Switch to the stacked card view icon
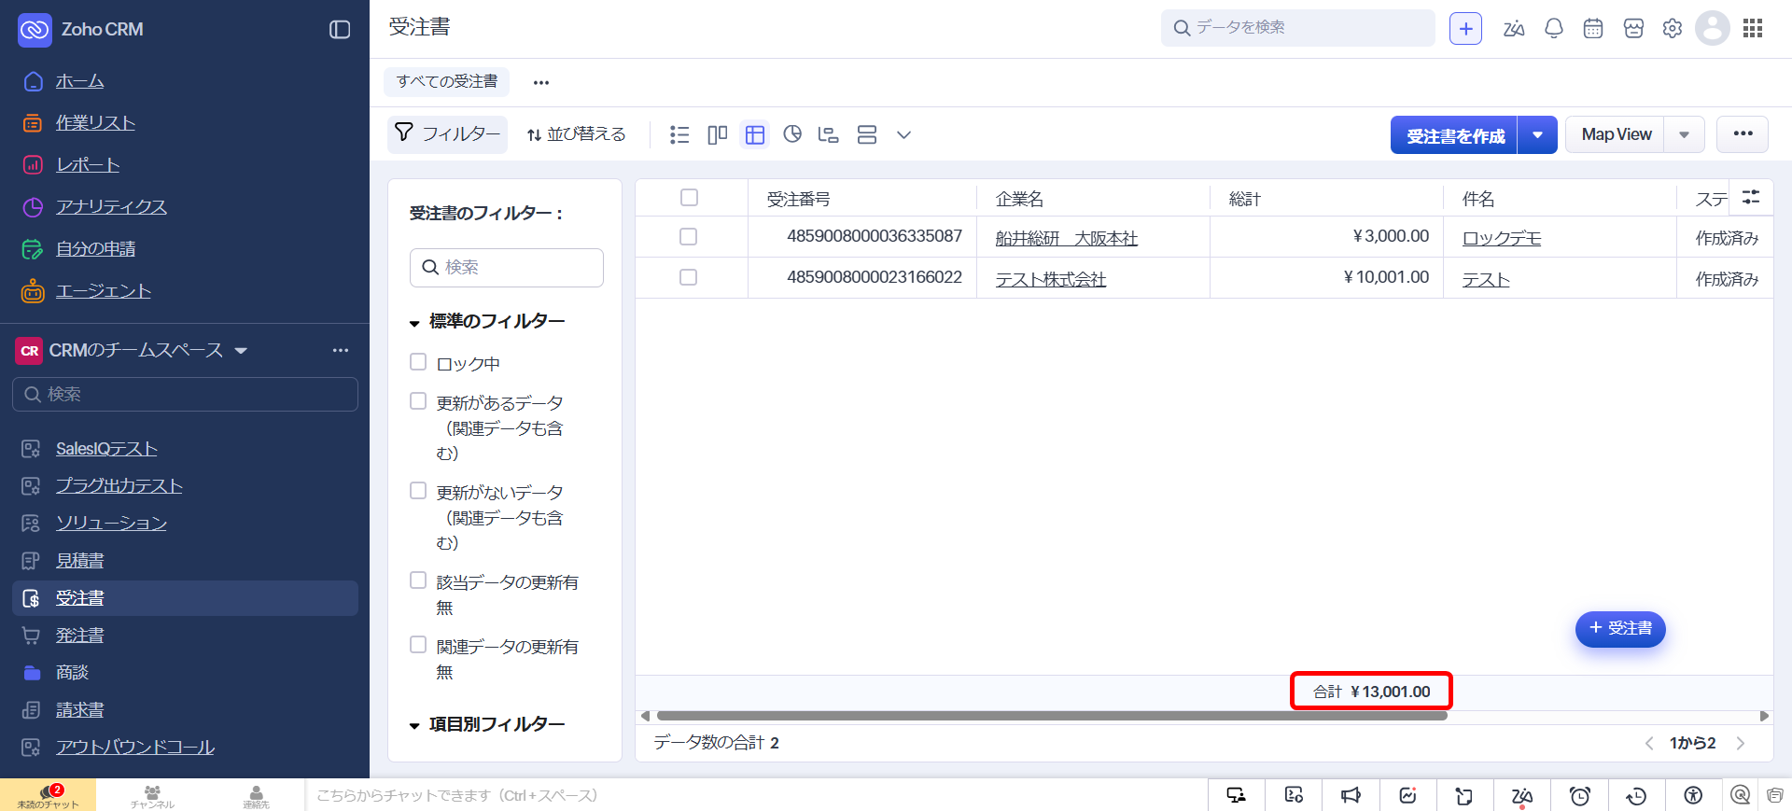This screenshot has height=811, width=1792. click(x=867, y=135)
